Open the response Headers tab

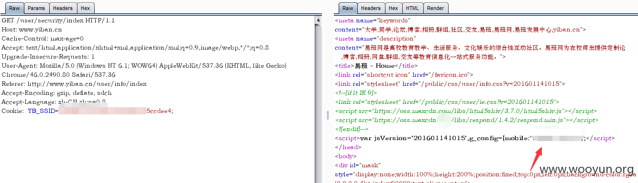pyautogui.click(x=371, y=8)
